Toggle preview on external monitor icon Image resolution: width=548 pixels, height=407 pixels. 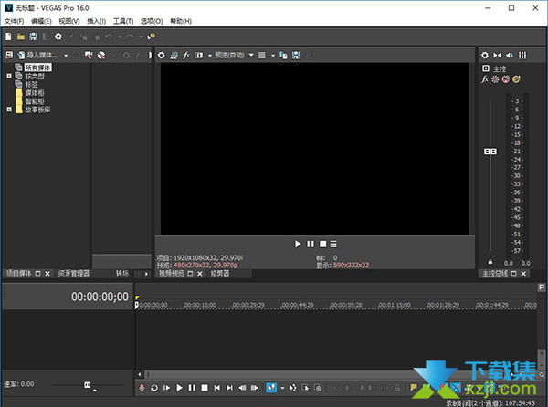[x=174, y=55]
